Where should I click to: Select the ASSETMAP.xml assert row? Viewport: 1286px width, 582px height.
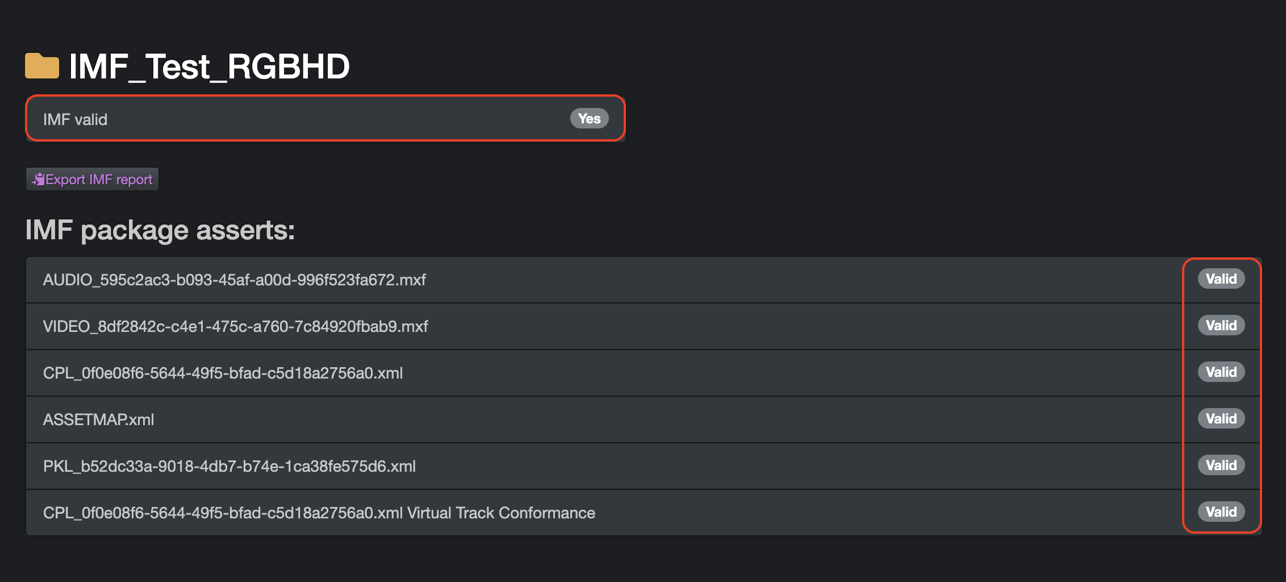tap(99, 419)
